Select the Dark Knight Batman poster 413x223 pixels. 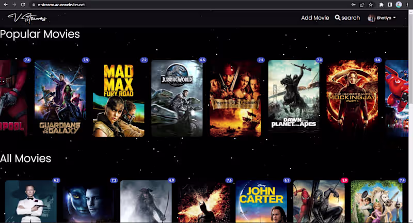pyautogui.click(x=203, y=202)
